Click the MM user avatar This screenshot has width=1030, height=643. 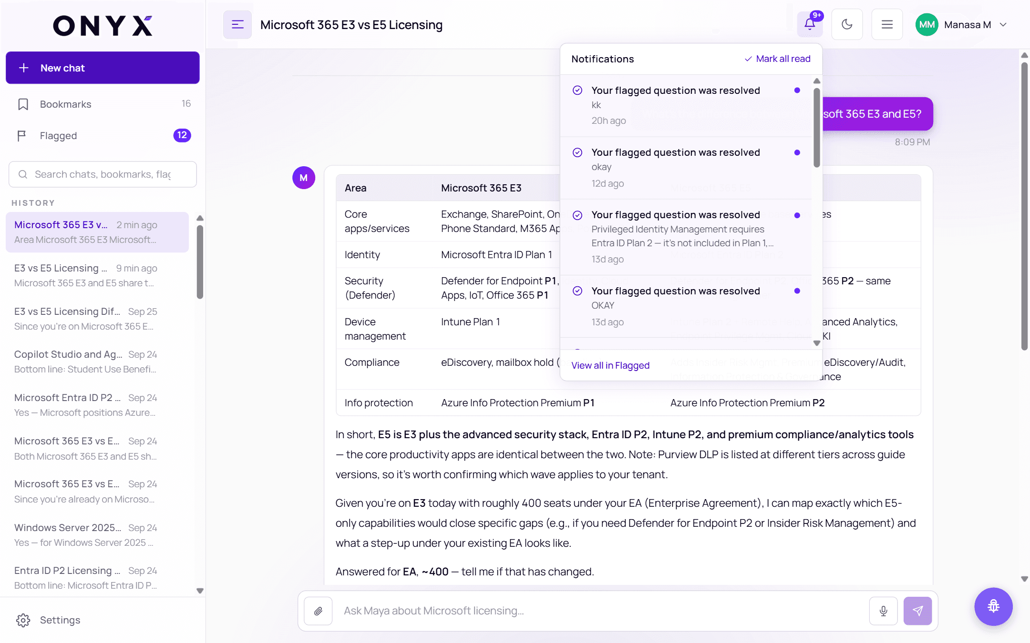[x=927, y=24]
